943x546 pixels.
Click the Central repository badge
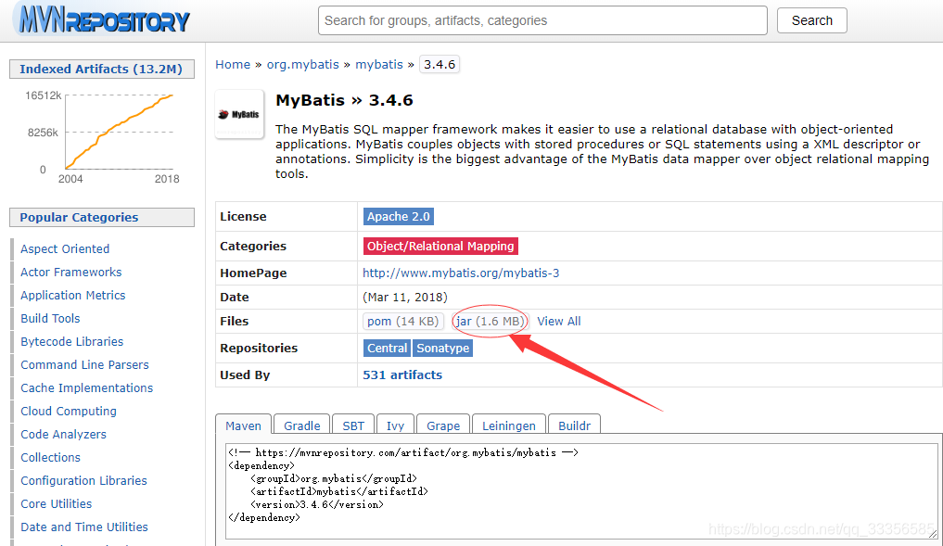coord(387,349)
